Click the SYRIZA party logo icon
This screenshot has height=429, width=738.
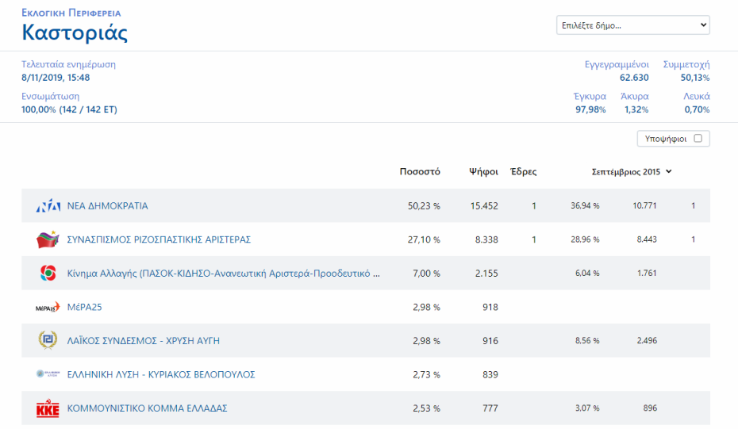[48, 239]
